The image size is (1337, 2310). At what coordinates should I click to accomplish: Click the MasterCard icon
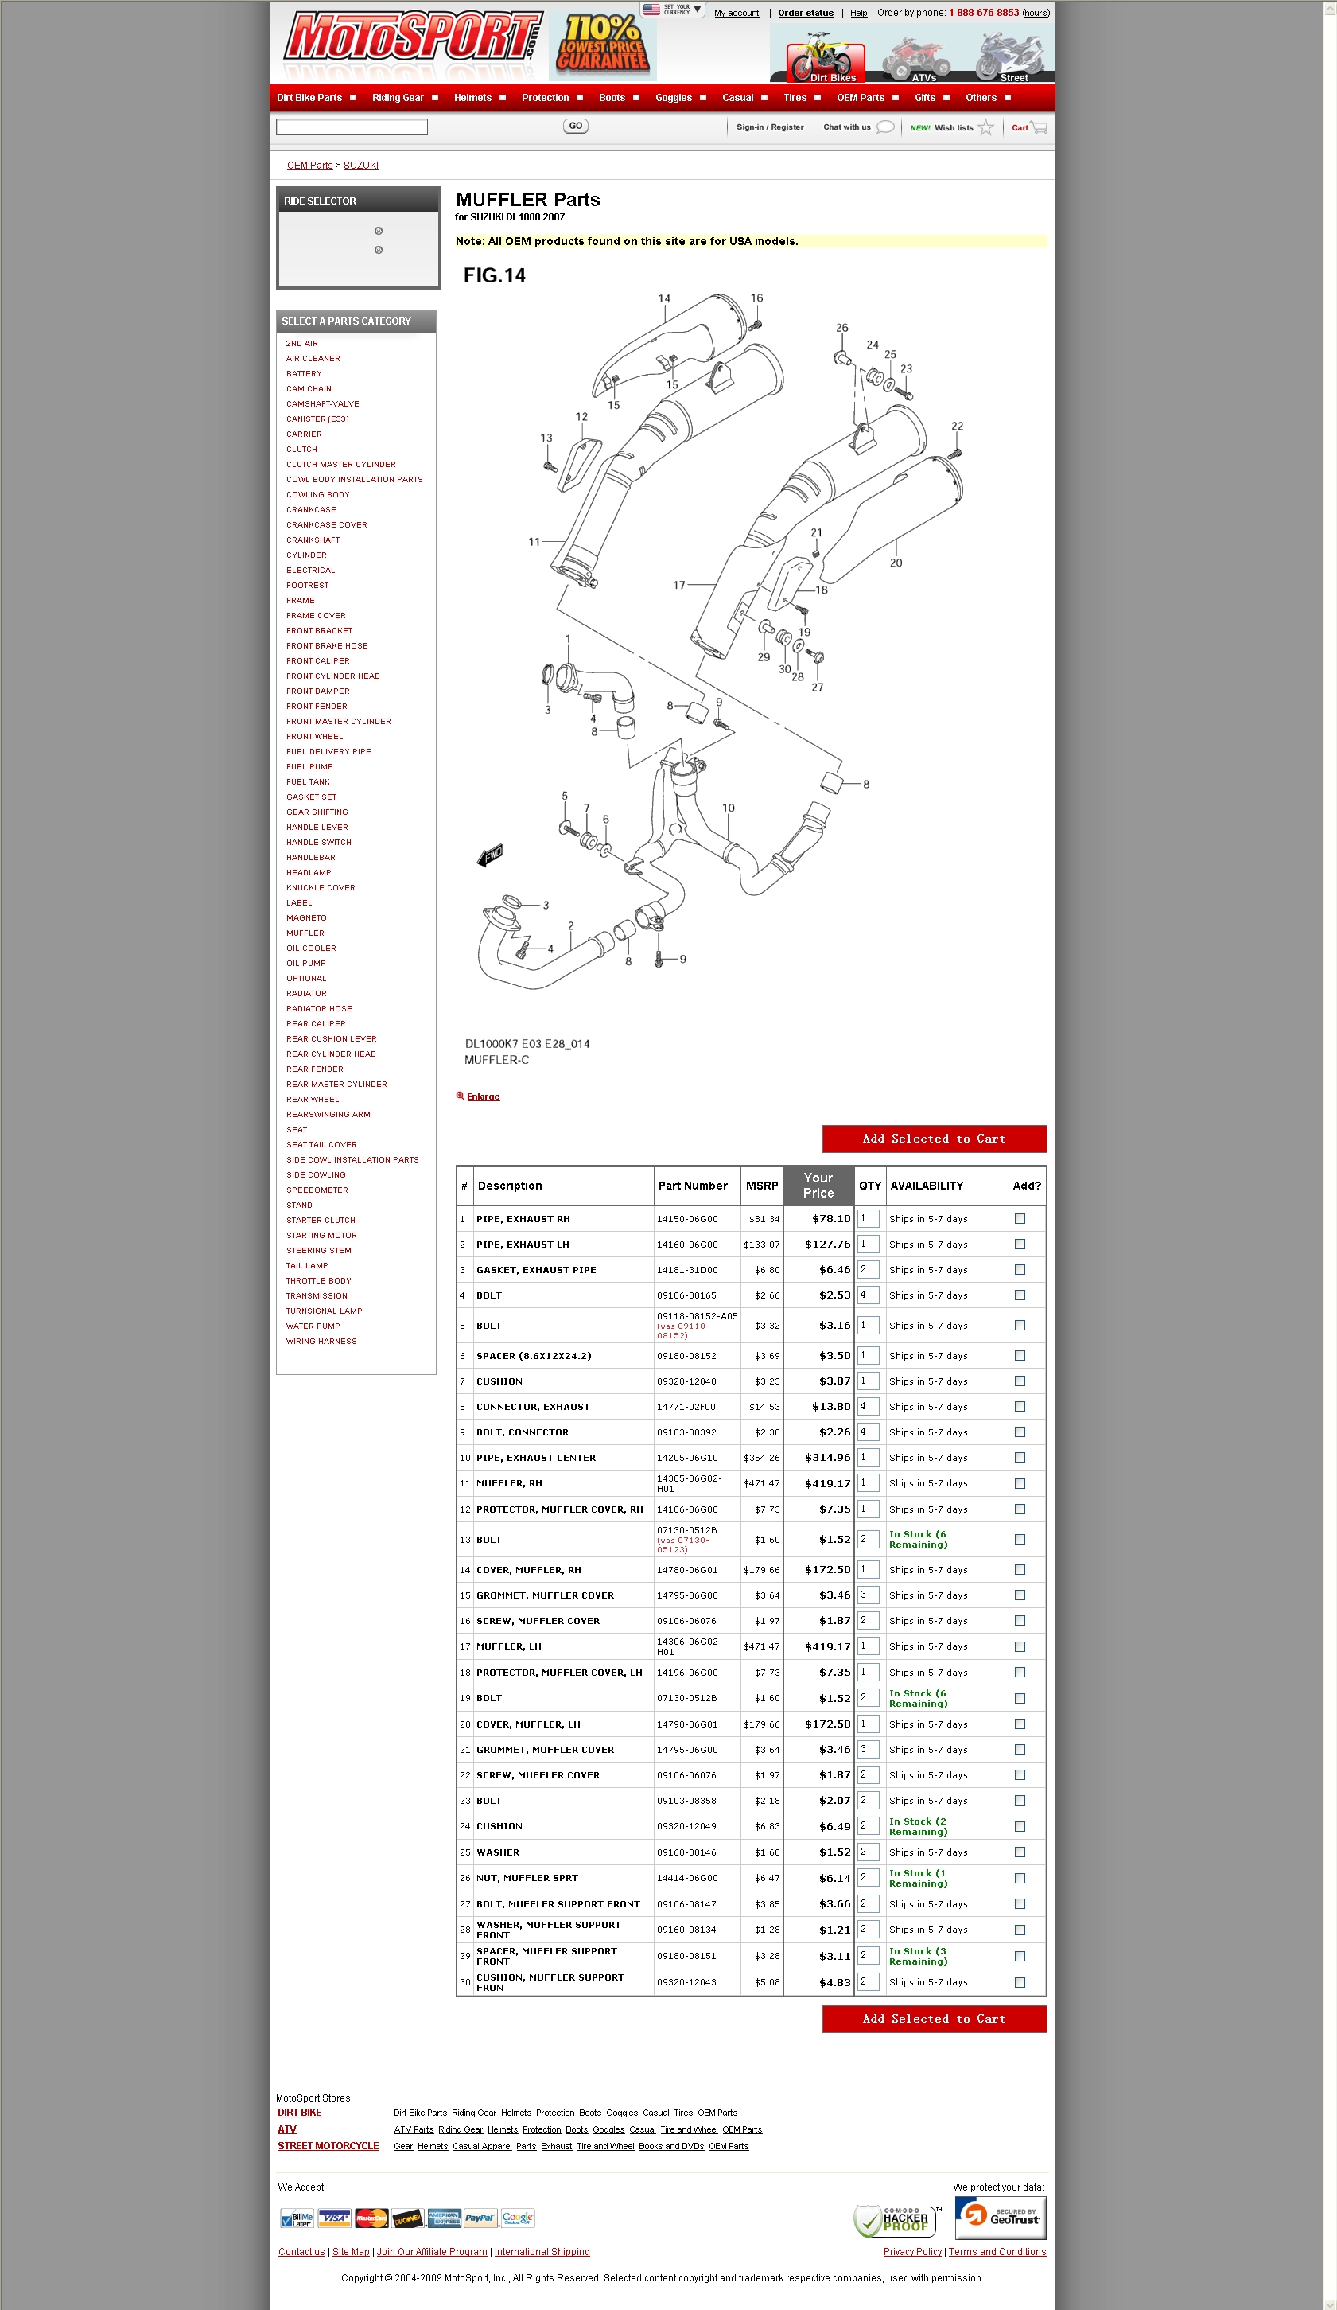click(371, 2218)
